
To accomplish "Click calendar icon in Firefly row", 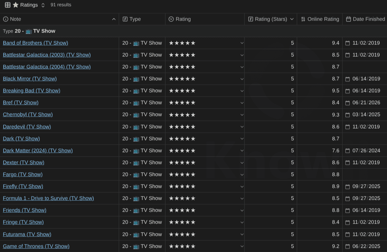I will click(347, 186).
